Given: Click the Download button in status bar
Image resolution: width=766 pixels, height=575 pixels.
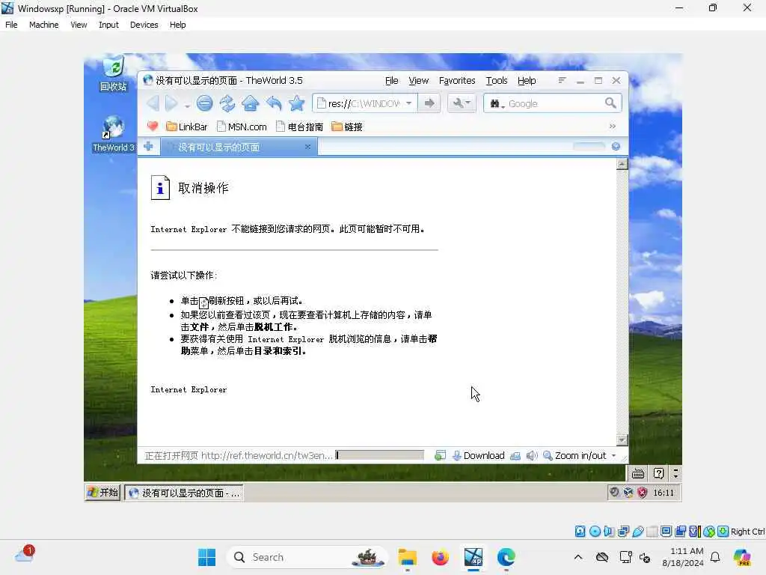Looking at the screenshot, I should point(478,455).
